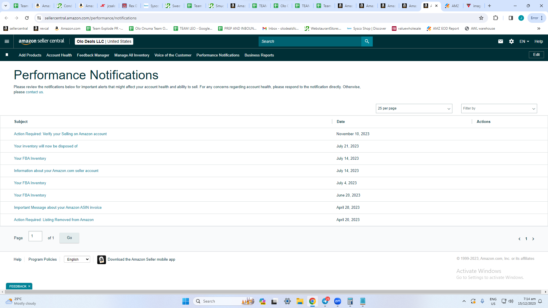548x308 pixels.
Task: Open Feedback Manager
Action: point(93,55)
